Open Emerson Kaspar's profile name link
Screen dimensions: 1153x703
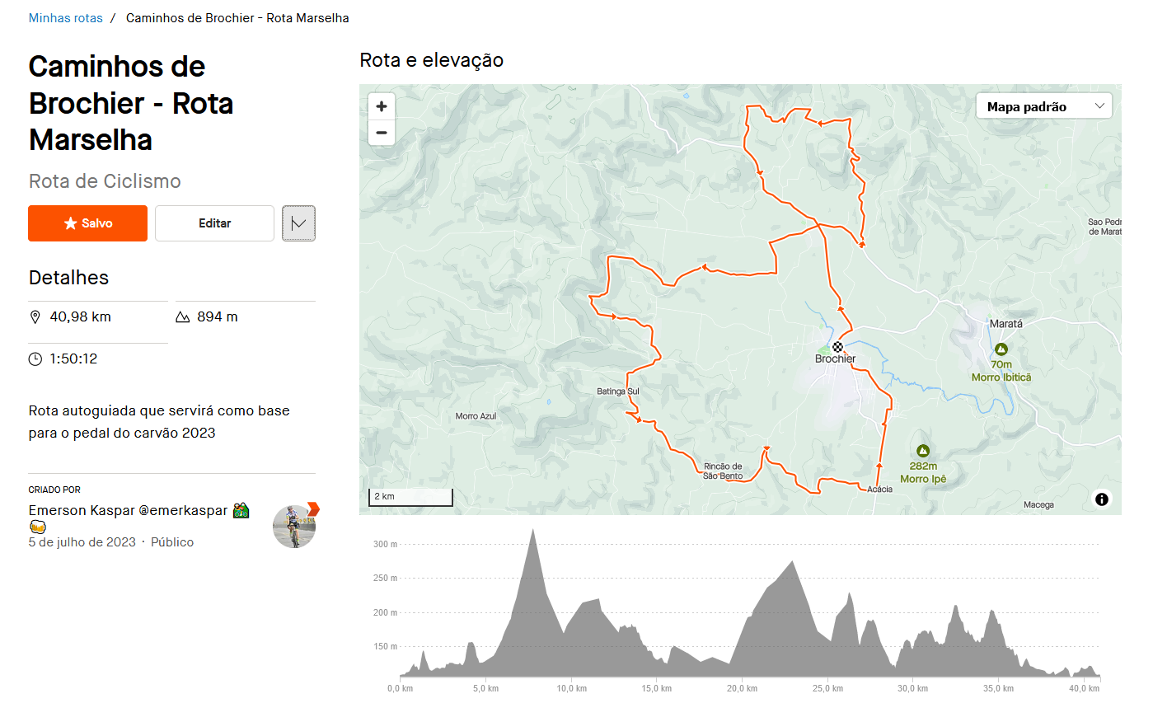128,511
